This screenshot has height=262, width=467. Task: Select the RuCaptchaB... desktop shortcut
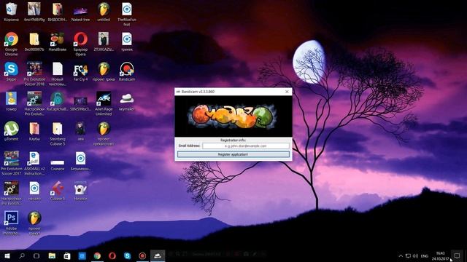click(58, 102)
